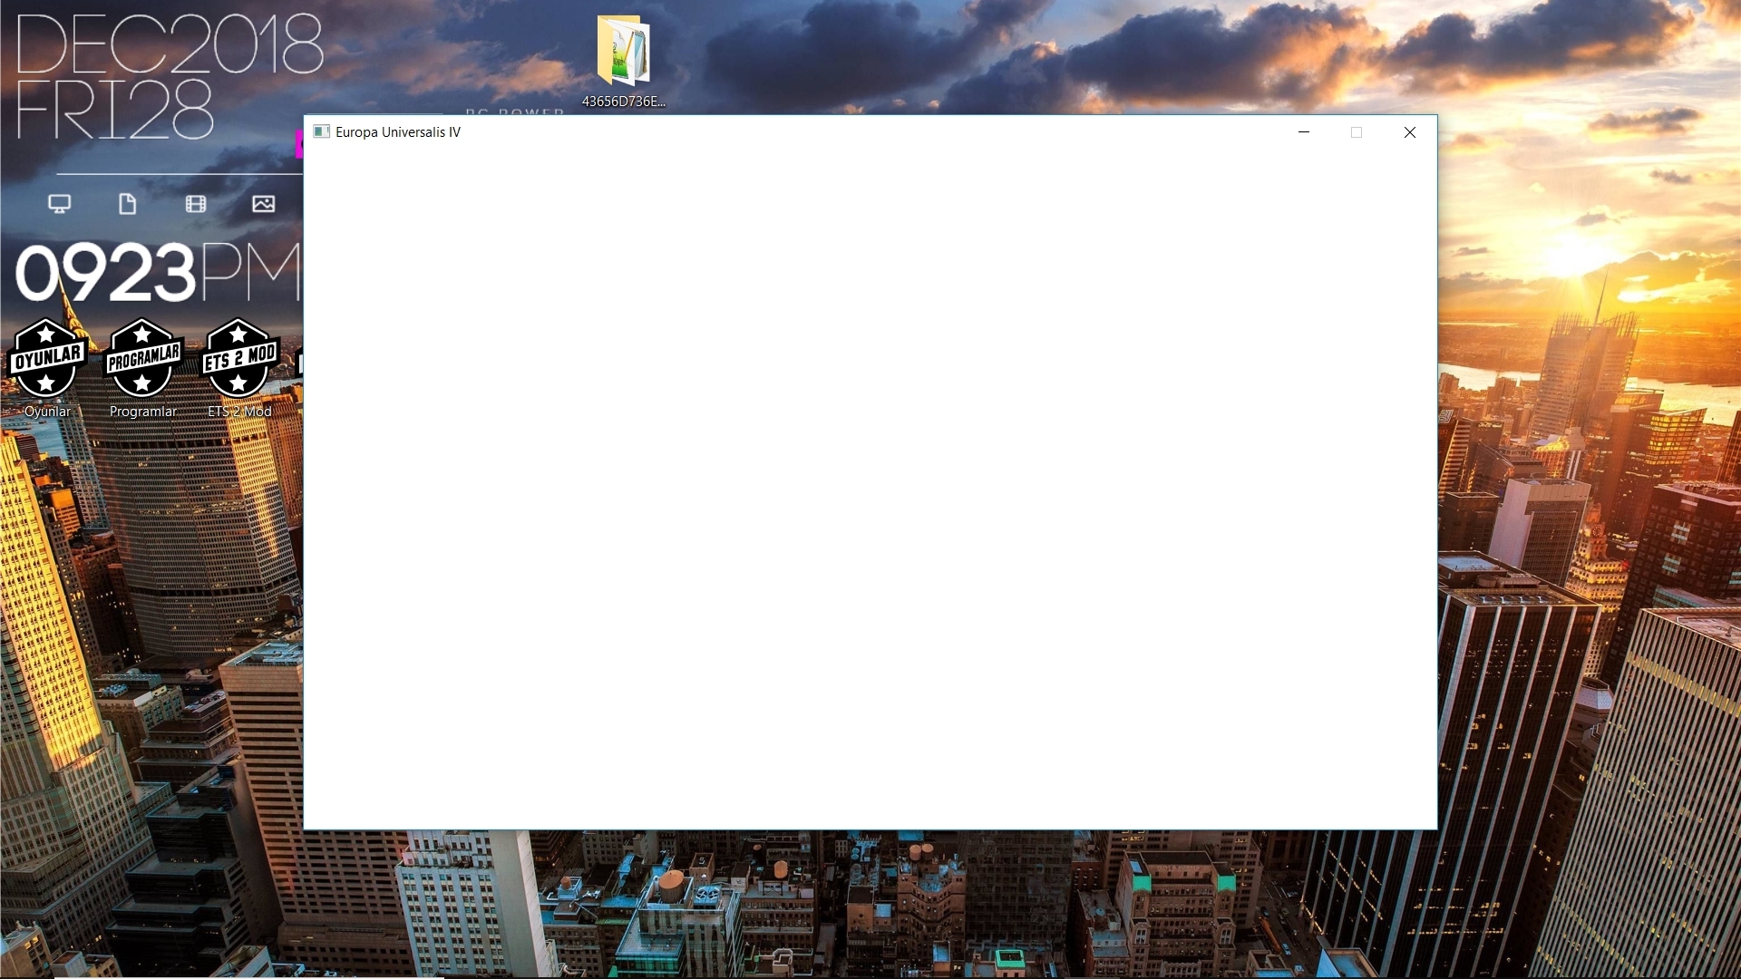
Task: Click the Europa Universalis IV window icon
Action: point(321,131)
